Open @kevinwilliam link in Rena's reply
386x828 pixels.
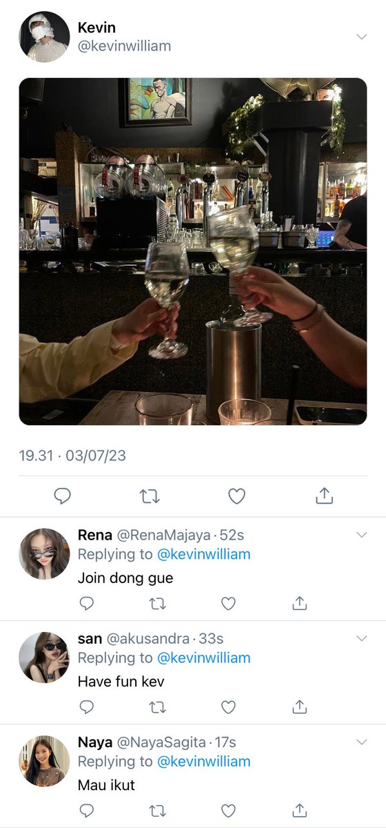[203, 554]
